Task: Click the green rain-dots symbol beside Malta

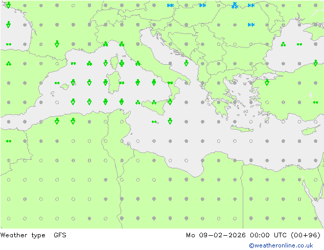Action: click(x=154, y=122)
